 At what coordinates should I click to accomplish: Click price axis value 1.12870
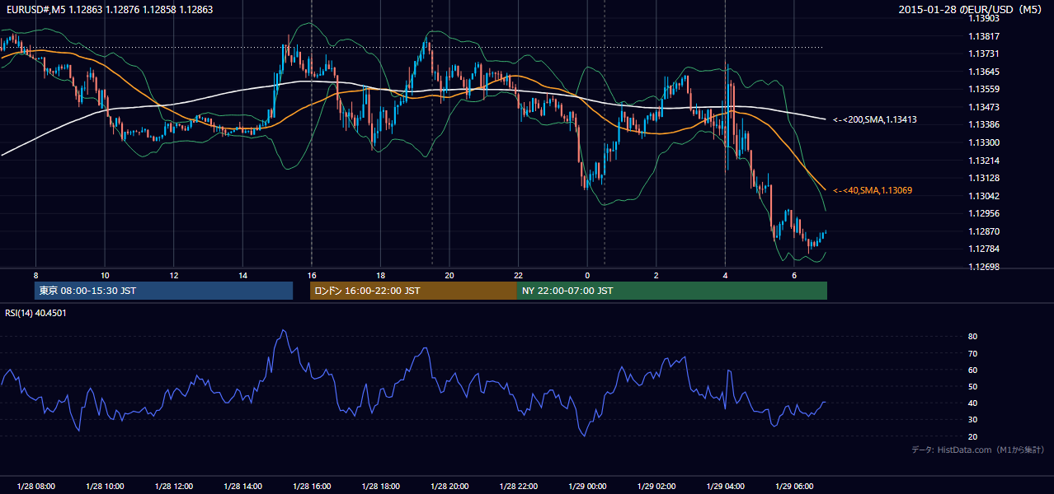pyautogui.click(x=984, y=231)
